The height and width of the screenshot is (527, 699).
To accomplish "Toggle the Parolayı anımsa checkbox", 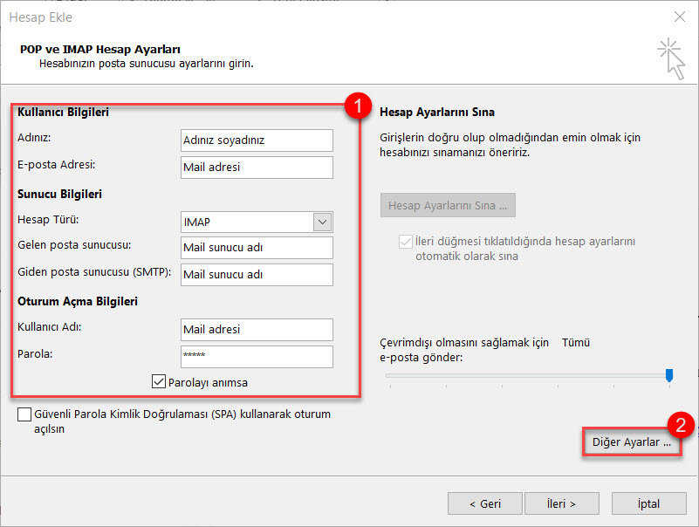I will point(159,381).
